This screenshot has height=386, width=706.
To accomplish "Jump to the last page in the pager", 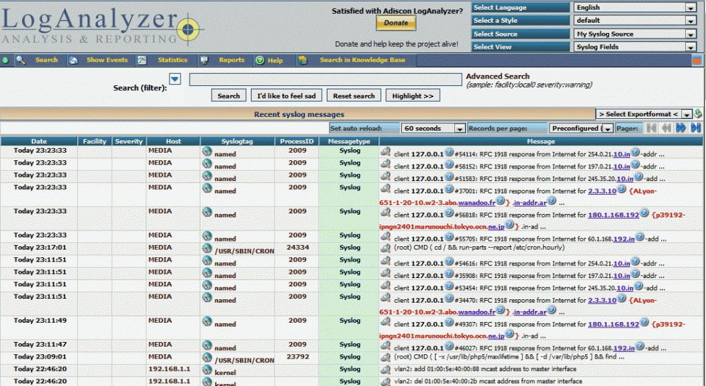I will click(696, 128).
